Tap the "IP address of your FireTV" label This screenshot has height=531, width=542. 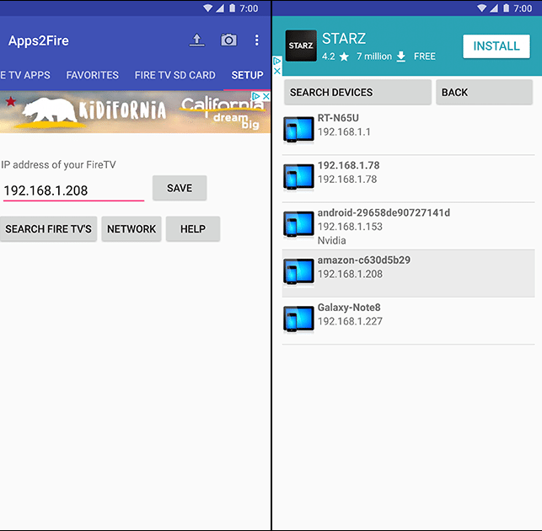point(58,165)
